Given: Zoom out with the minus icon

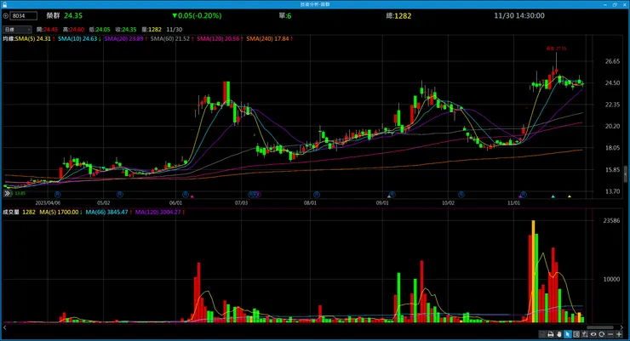Looking at the screenshot, I should tap(610, 334).
